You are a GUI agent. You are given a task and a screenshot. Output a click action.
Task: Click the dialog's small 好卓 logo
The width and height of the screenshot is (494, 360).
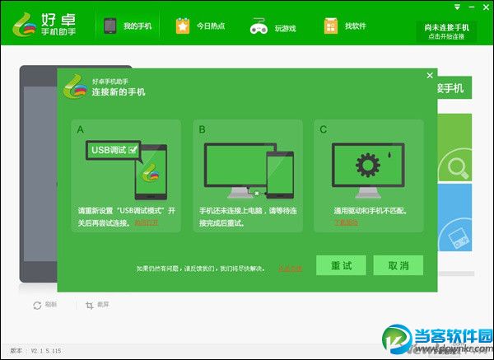[75, 87]
